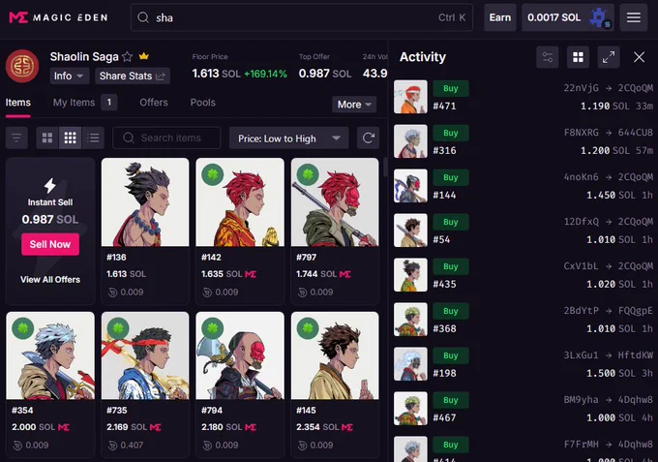
Task: Click the Earn button
Action: tap(500, 17)
